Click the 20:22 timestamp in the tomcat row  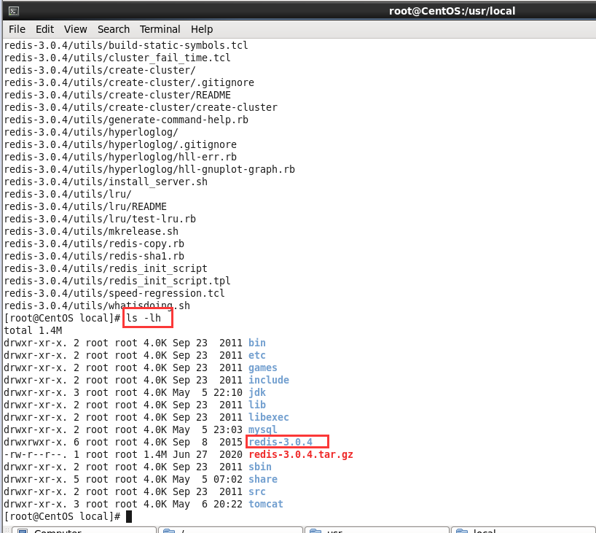(227, 504)
